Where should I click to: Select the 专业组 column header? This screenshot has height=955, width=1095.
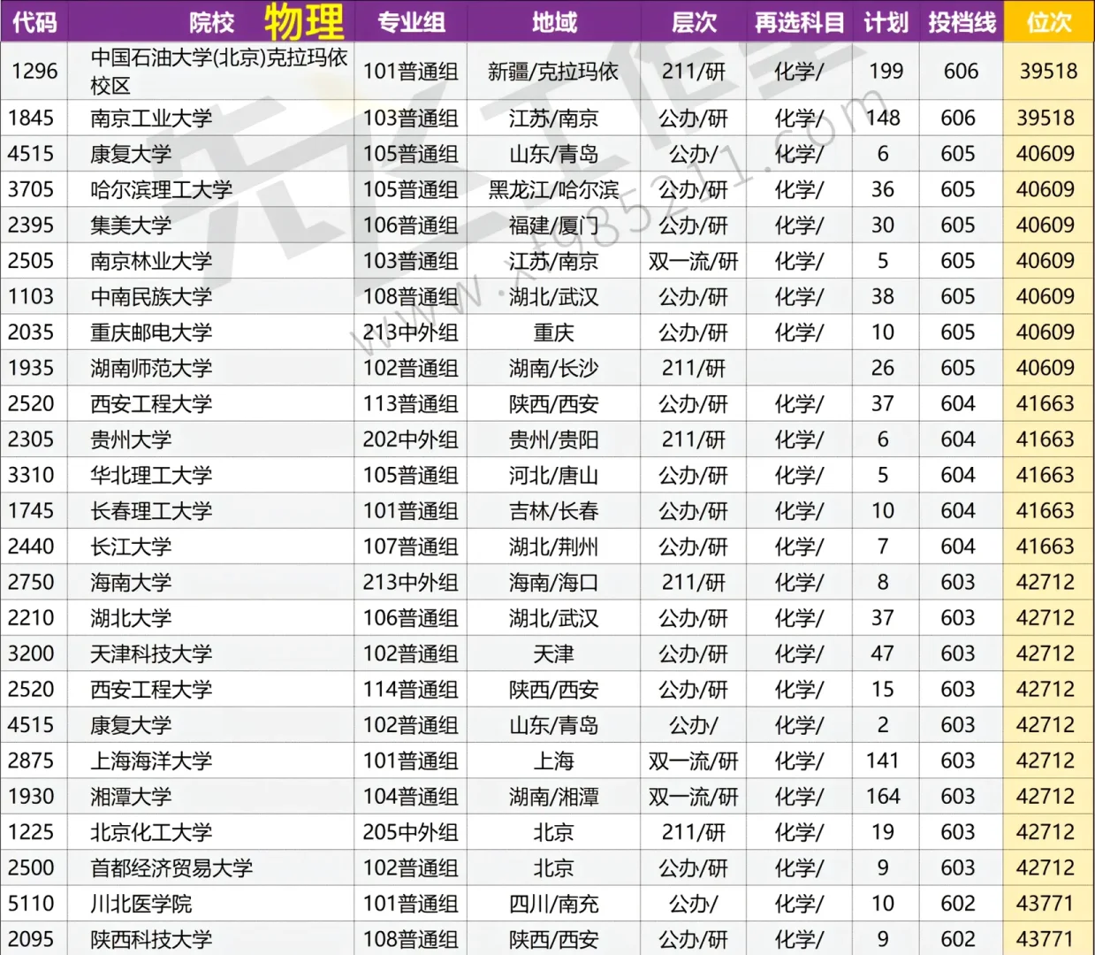pyautogui.click(x=411, y=22)
